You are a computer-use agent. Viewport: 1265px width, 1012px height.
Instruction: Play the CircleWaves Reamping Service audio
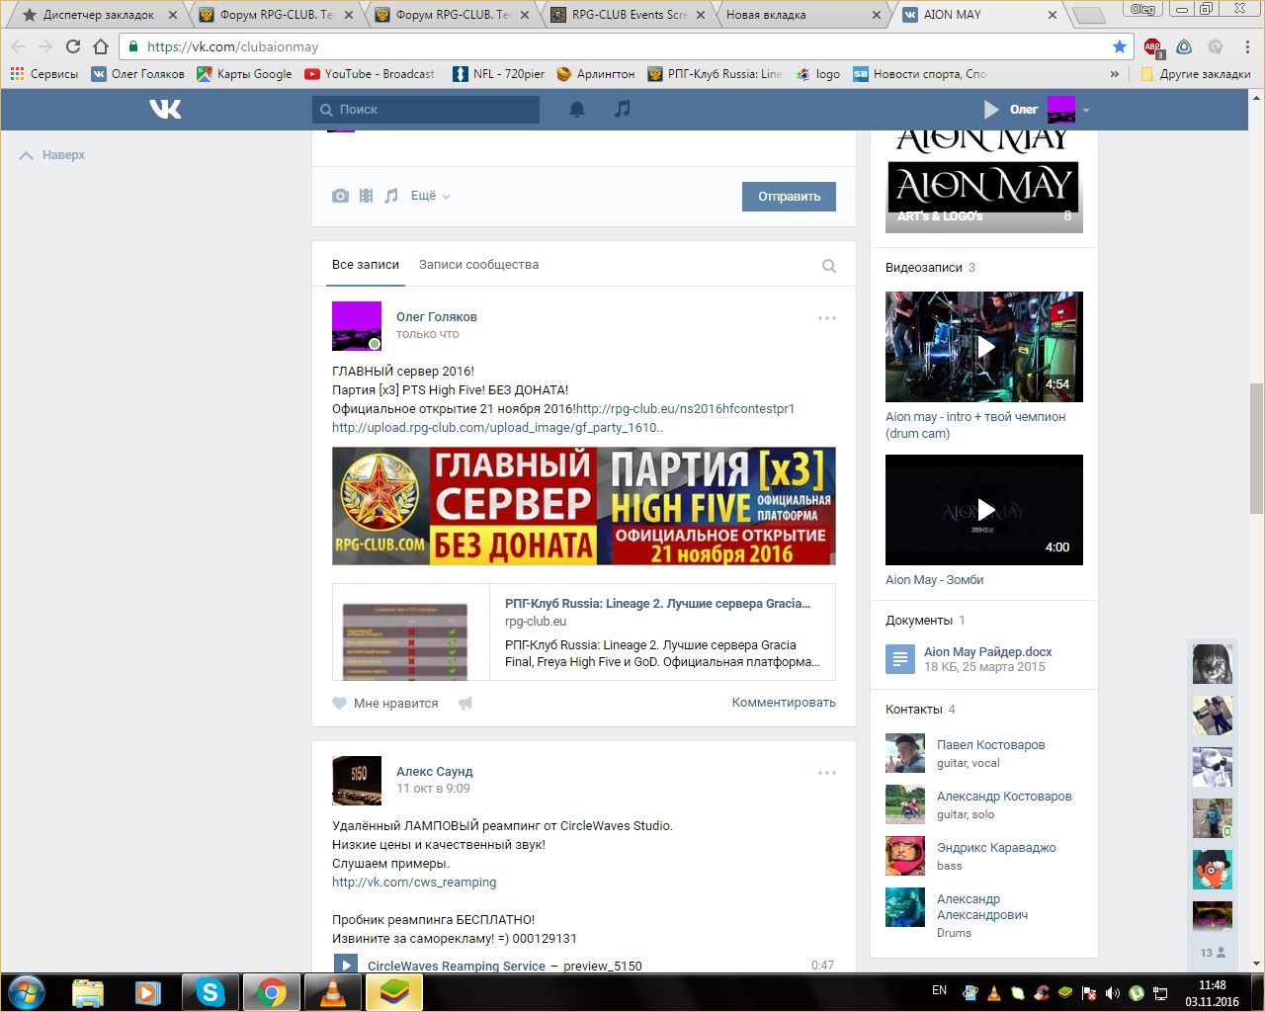tap(345, 965)
